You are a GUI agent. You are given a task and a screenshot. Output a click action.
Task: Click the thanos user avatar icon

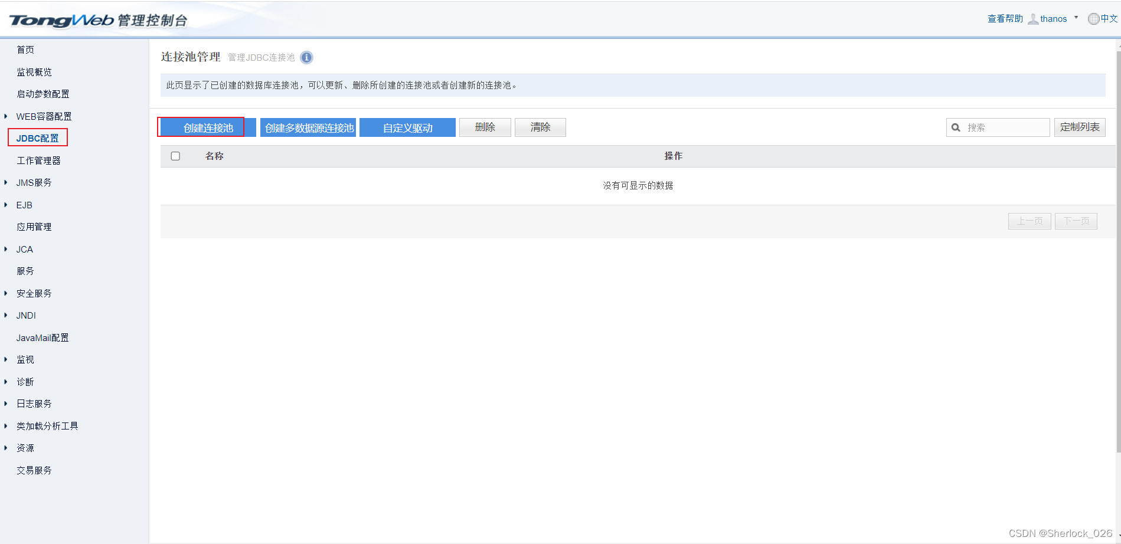(1033, 18)
